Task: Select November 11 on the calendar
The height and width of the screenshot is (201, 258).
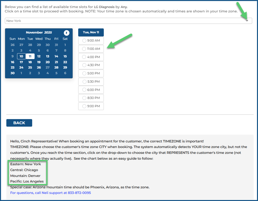Action: tap(30, 56)
